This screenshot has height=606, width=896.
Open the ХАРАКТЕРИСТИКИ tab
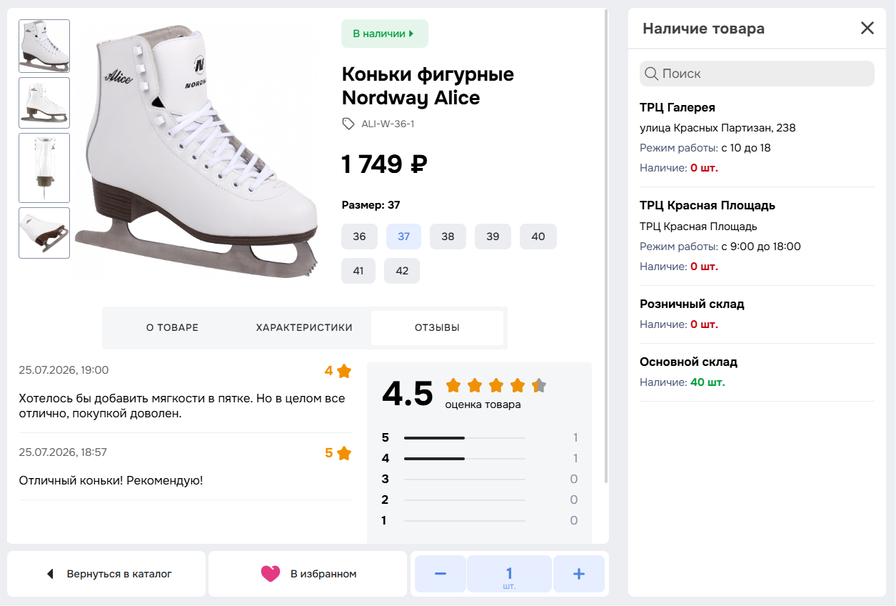(304, 328)
